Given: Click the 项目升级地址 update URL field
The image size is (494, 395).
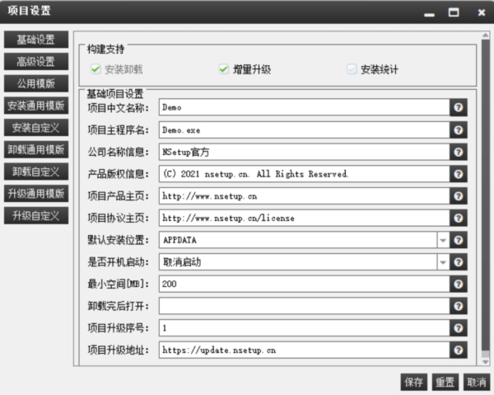Looking at the screenshot, I should click(x=305, y=350).
